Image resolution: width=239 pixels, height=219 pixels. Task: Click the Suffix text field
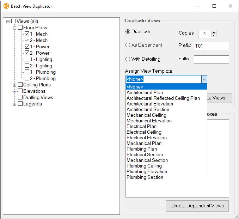(x=212, y=59)
